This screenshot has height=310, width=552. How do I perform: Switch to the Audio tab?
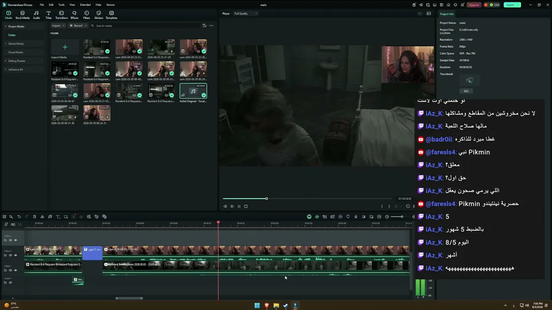(x=36, y=15)
